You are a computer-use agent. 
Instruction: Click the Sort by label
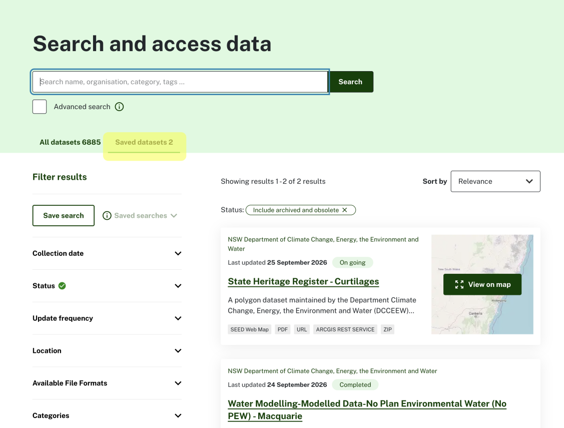(434, 182)
